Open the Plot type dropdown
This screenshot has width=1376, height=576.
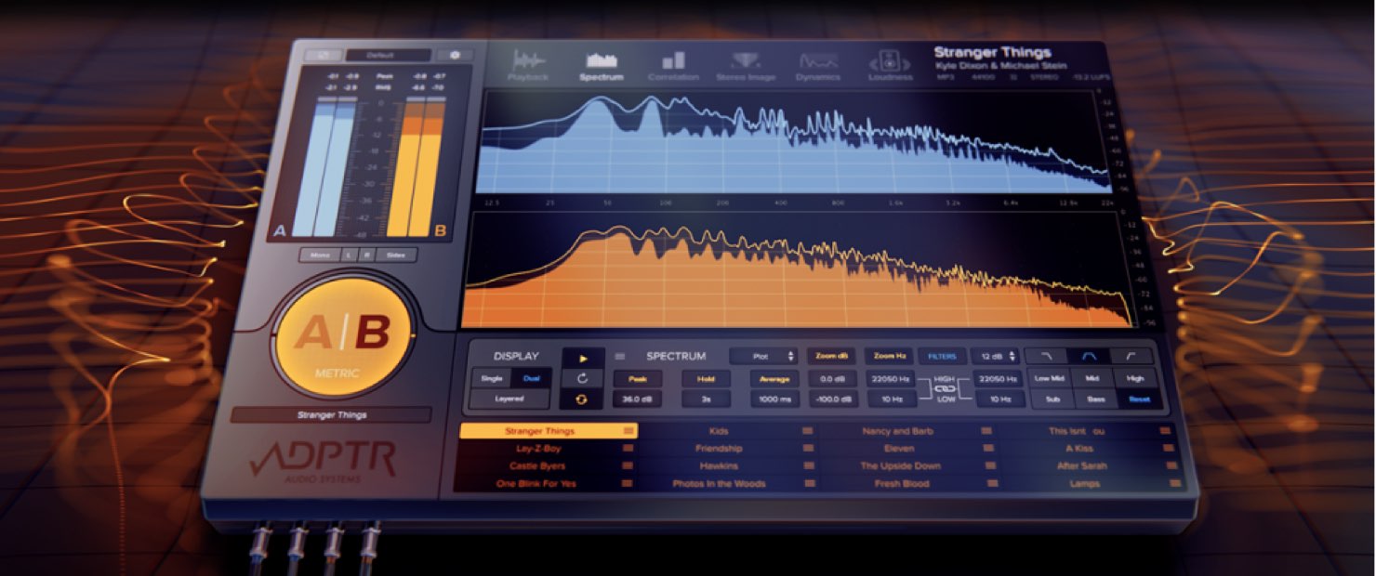[763, 356]
